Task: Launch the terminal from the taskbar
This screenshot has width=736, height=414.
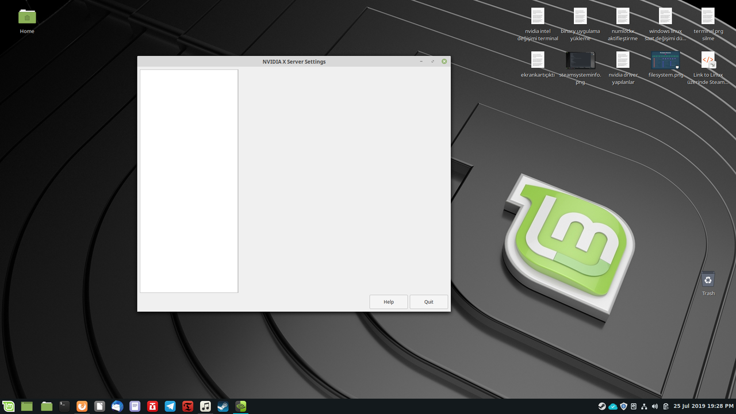Action: (x=64, y=406)
